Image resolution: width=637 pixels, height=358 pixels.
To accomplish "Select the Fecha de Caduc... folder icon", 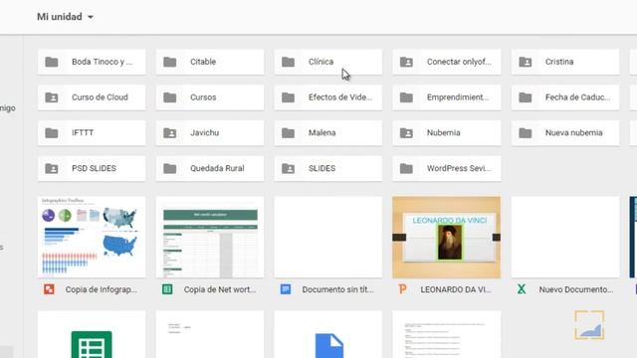I will pyautogui.click(x=526, y=97).
